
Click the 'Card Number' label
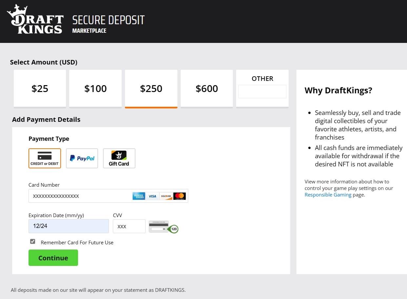tap(44, 185)
